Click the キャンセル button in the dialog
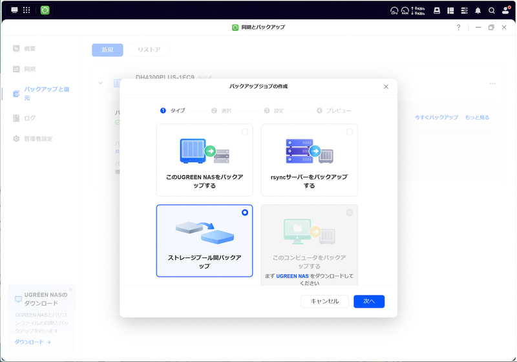517x362 pixels. pos(324,301)
